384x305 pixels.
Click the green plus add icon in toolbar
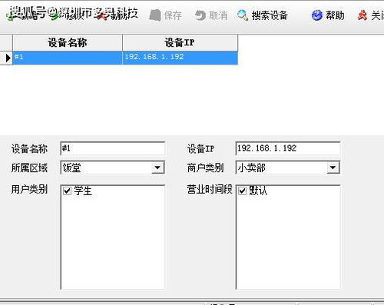click(x=11, y=16)
